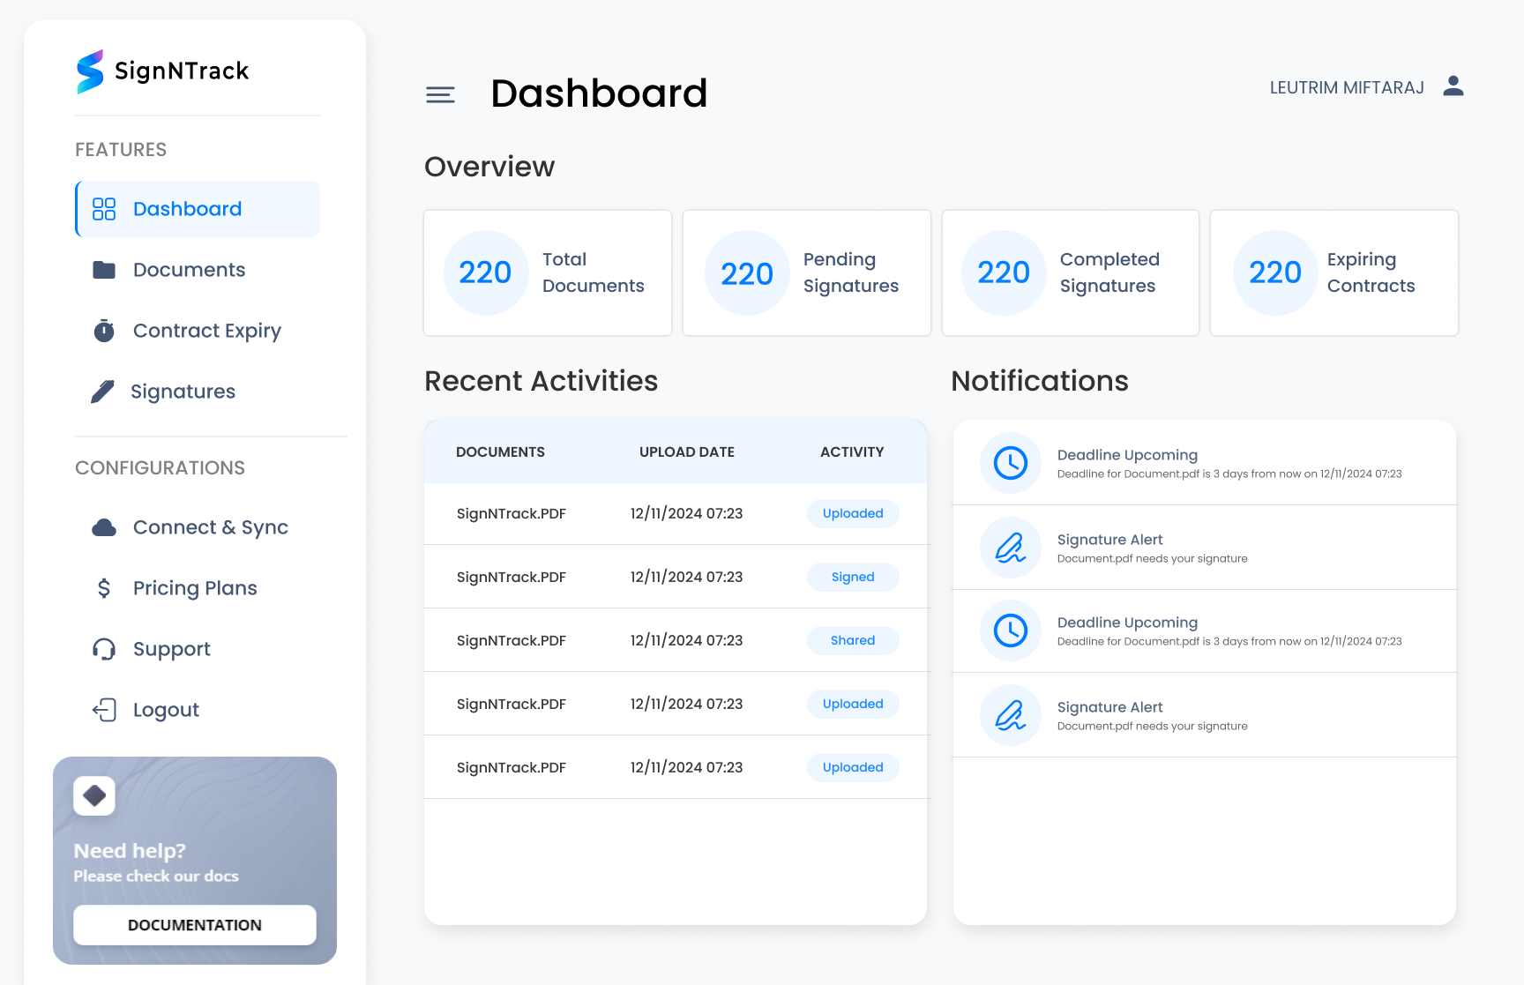Open Documents via the folder icon
Viewport: 1524px width, 985px height.
click(103, 269)
